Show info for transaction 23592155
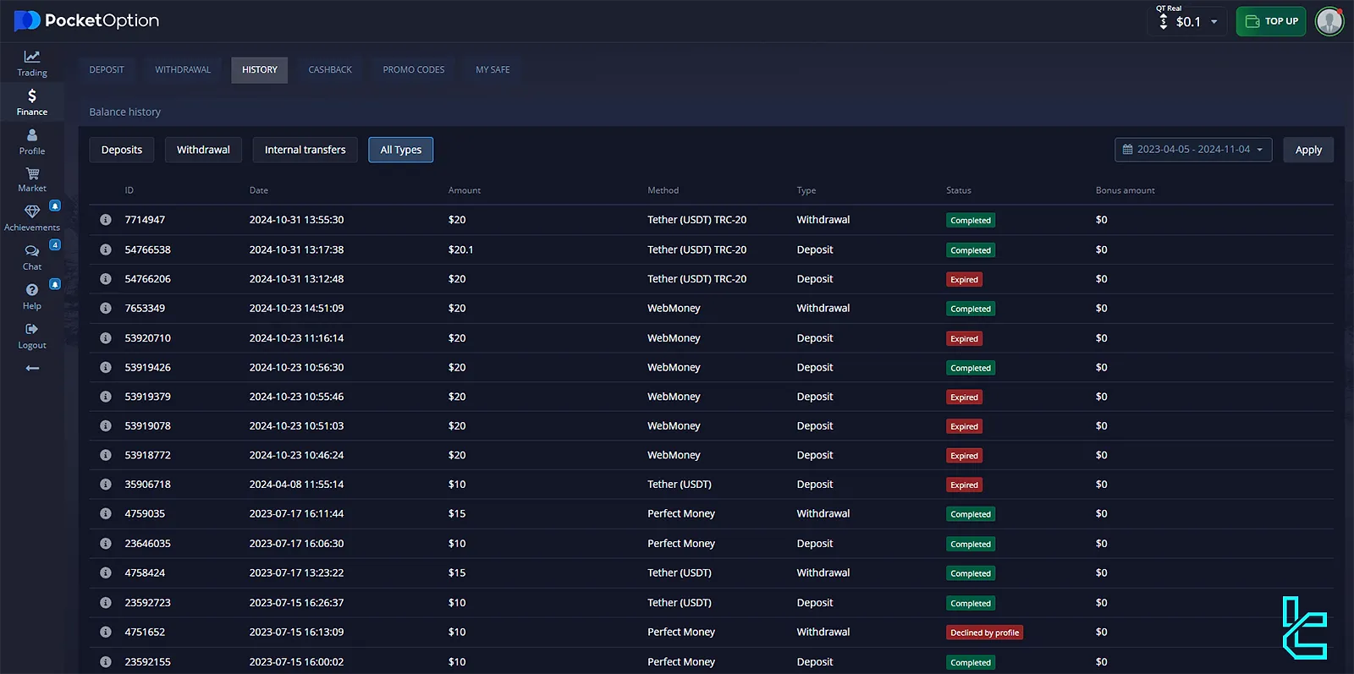1354x674 pixels. click(106, 662)
